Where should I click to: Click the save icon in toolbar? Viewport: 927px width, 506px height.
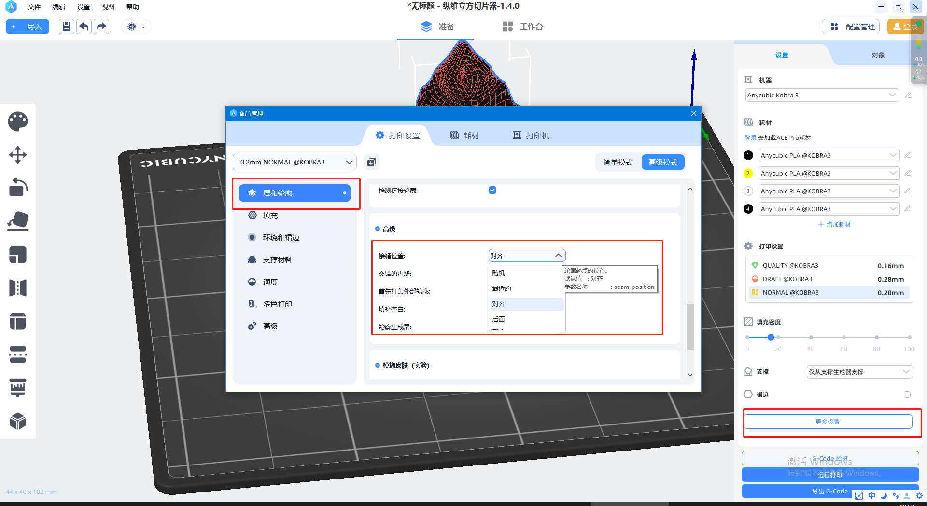click(x=67, y=27)
